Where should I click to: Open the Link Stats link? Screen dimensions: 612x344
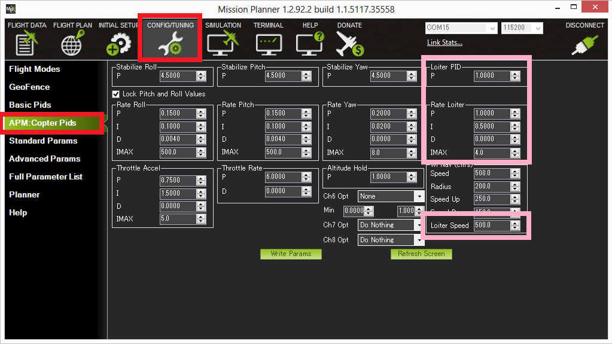(444, 42)
